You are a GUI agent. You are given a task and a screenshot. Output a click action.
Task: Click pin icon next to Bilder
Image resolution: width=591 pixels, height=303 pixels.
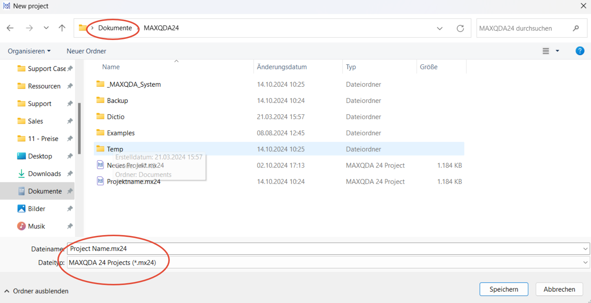click(x=70, y=209)
